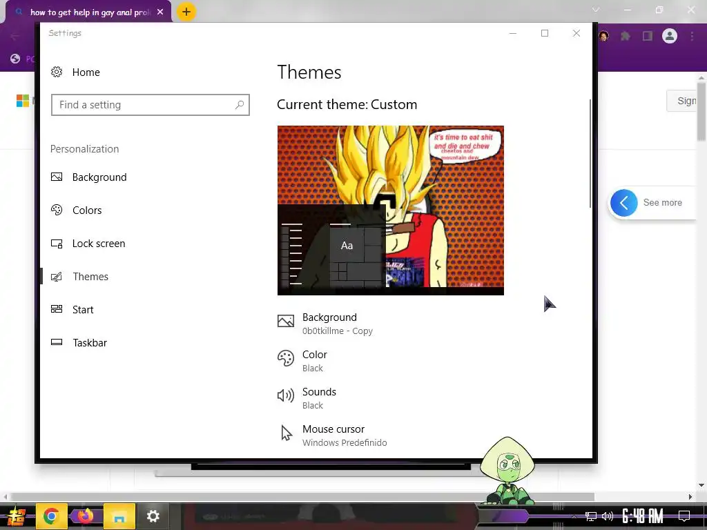Click the Color palette icon in Themes
707x530 pixels.
tap(286, 359)
